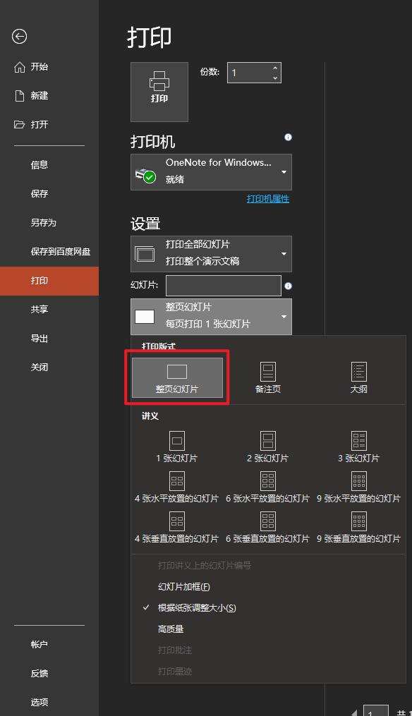Expand the 打印全部幻灯片 dropdown

[x=211, y=253]
